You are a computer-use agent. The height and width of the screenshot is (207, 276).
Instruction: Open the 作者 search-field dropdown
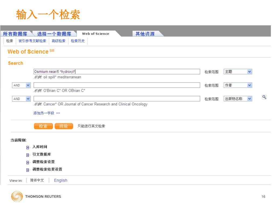click(238, 85)
